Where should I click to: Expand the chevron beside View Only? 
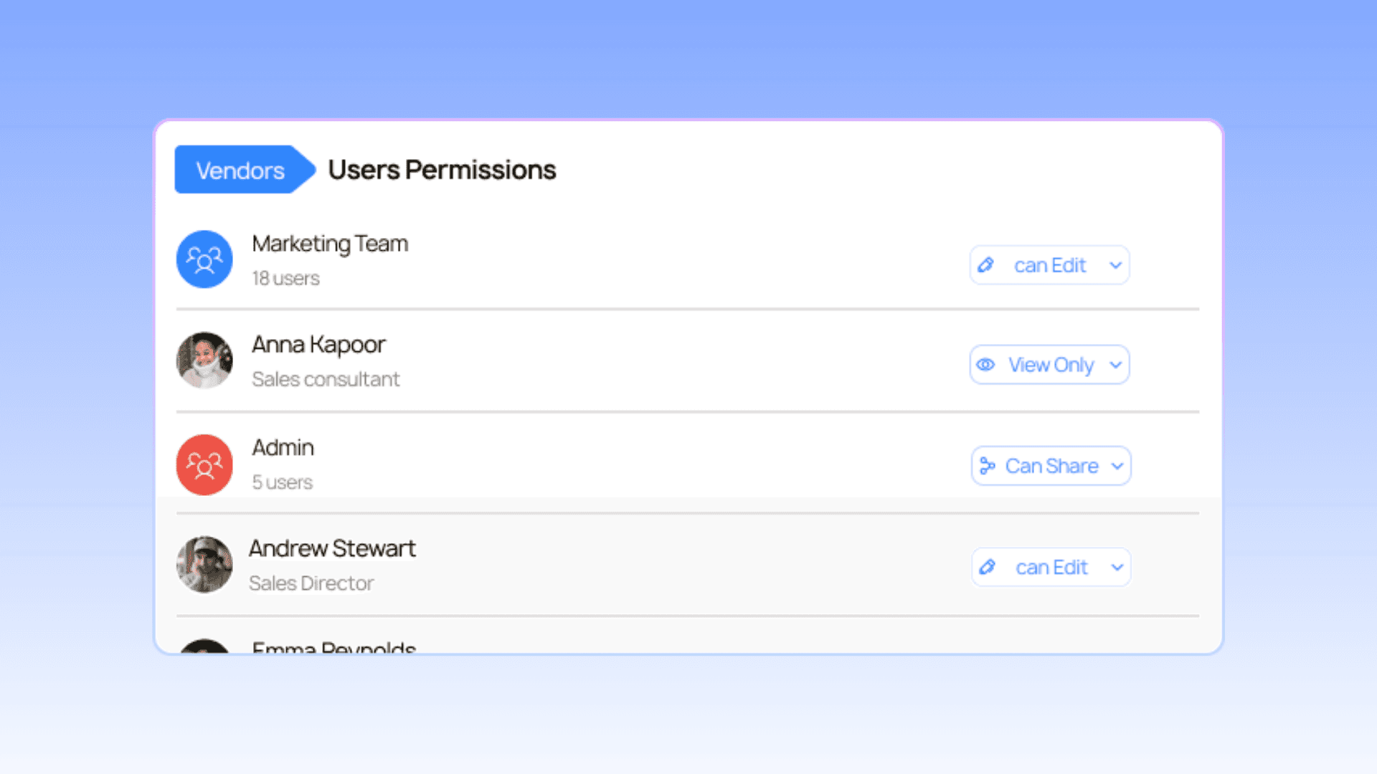[x=1115, y=365]
